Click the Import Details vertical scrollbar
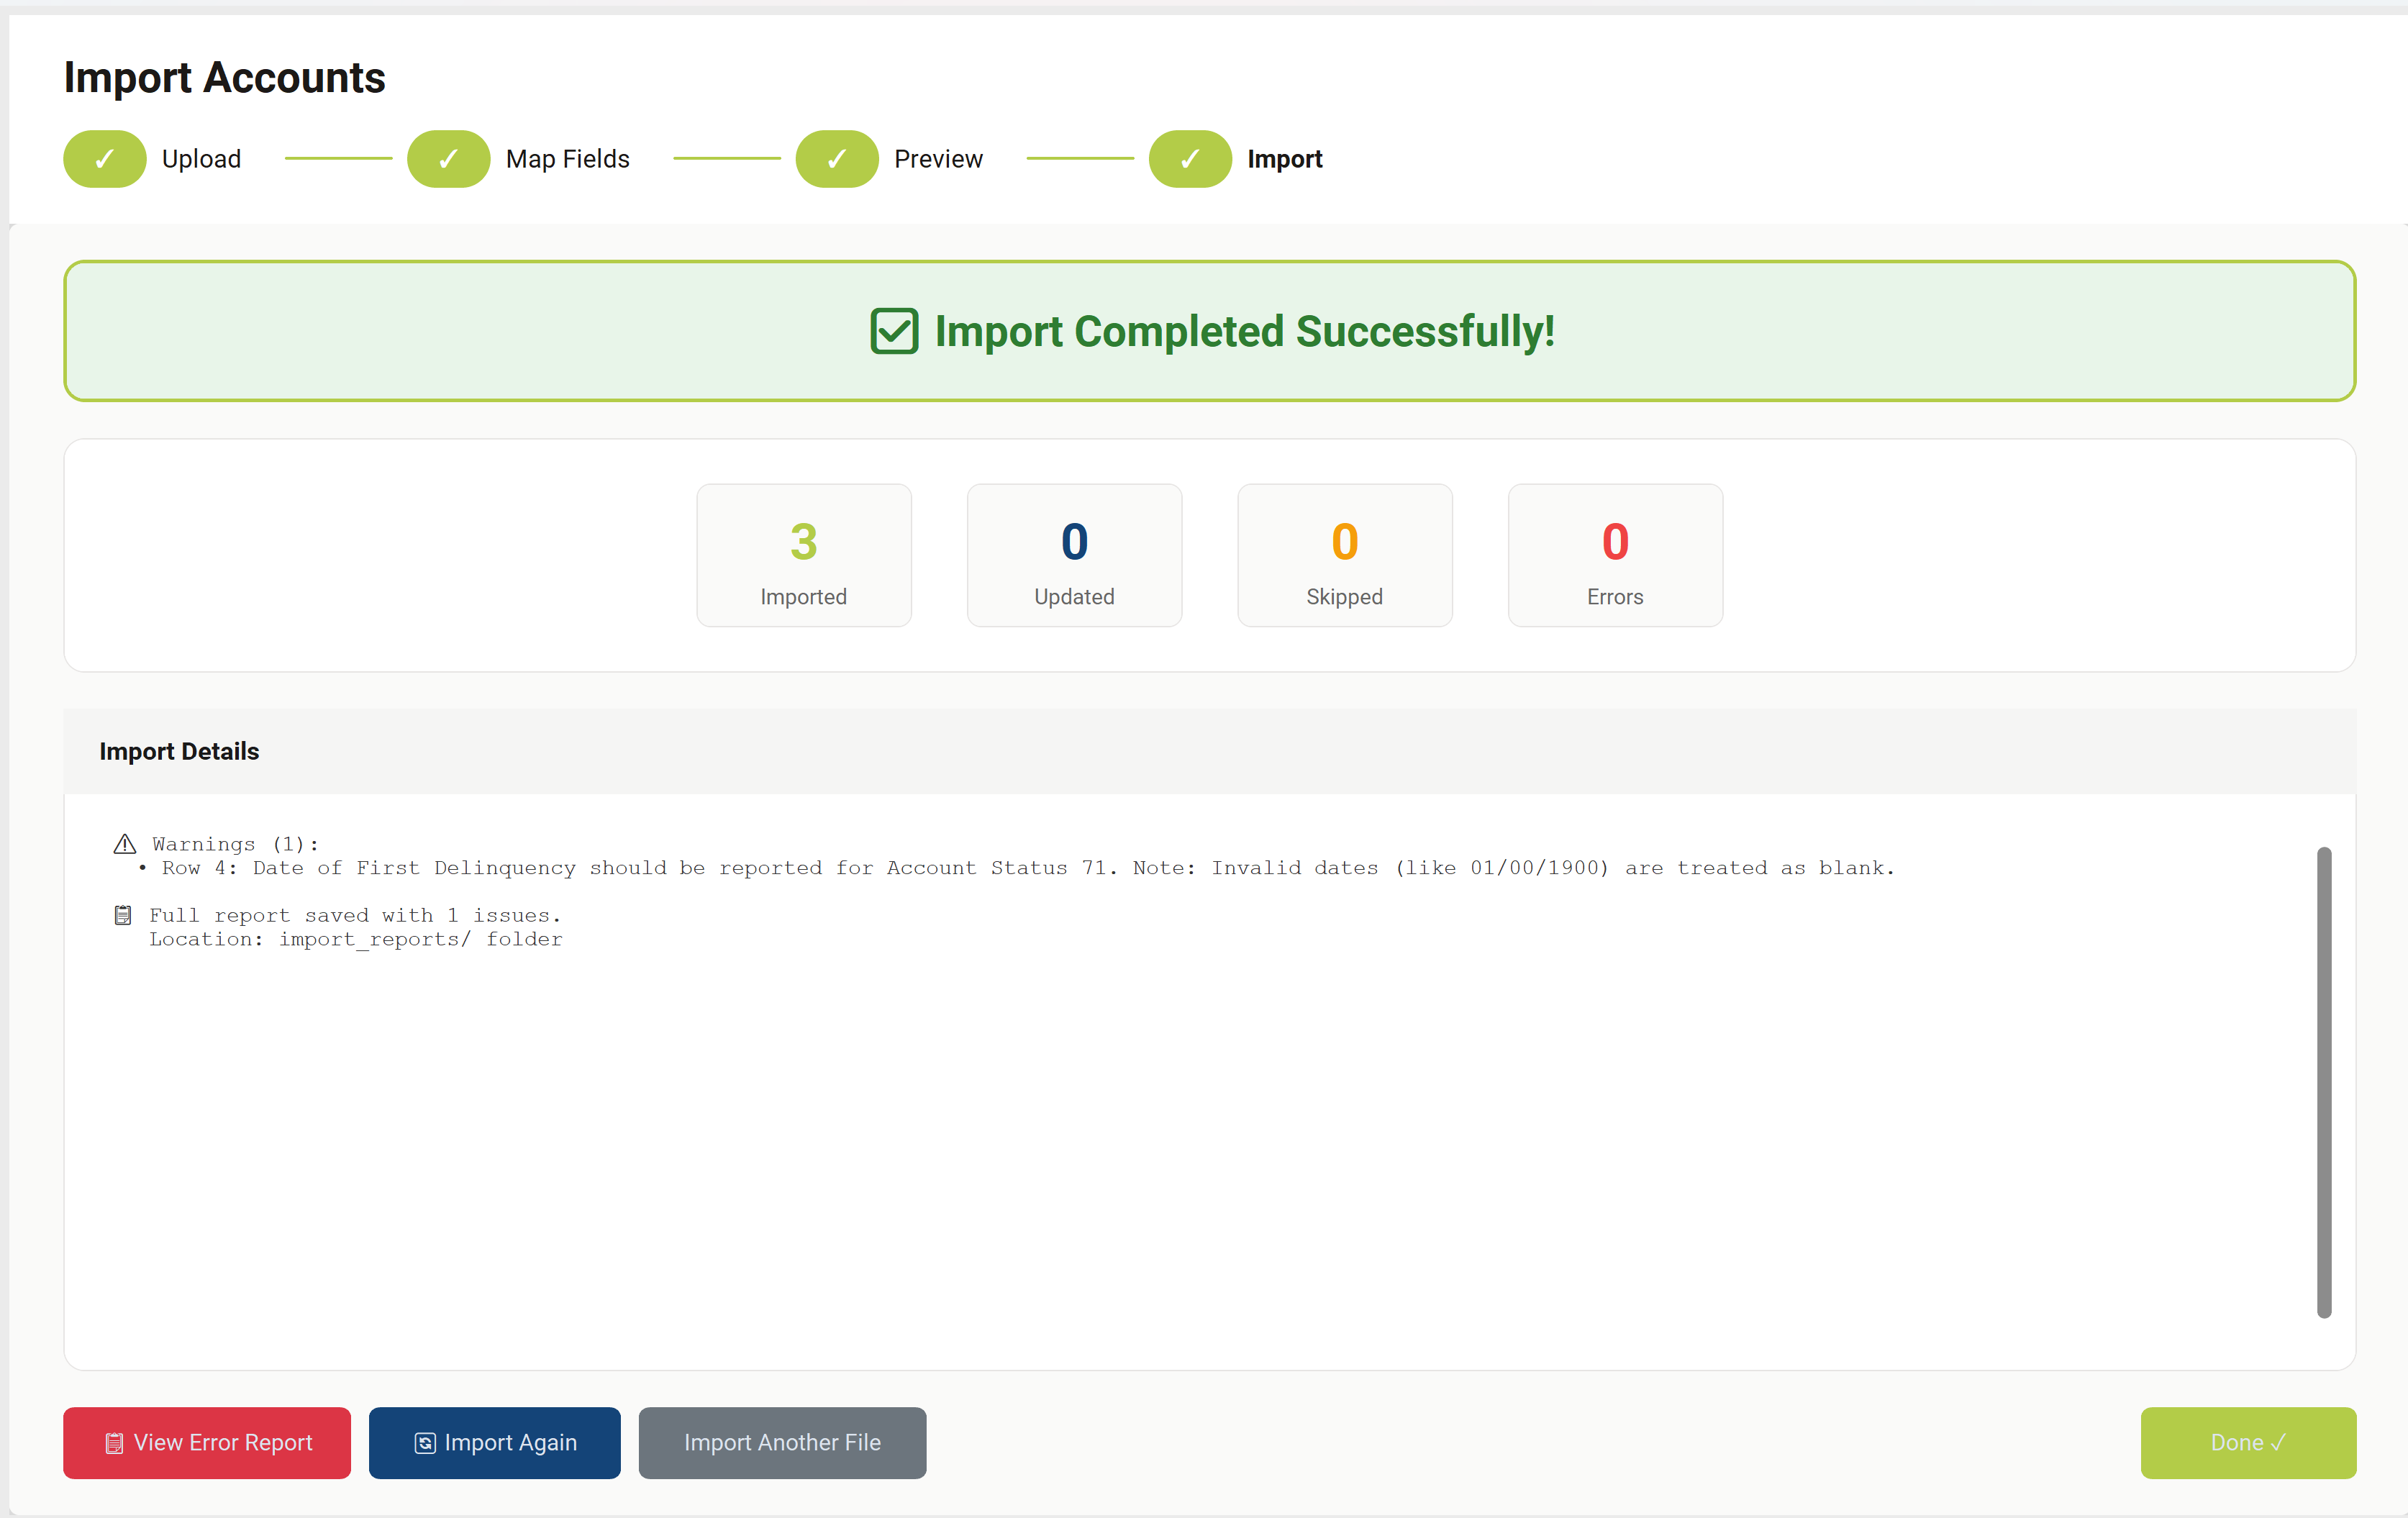2408x1518 pixels. point(2324,1082)
